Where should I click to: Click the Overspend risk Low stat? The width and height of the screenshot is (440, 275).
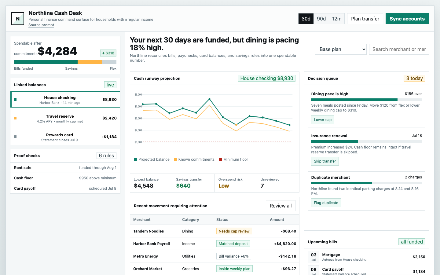pyautogui.click(x=236, y=183)
